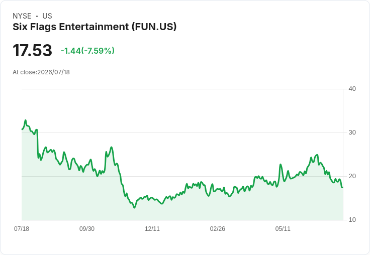The height and width of the screenshot is (255, 370).
Task: Click the 07/18 date label on x-axis
Action: [x=22, y=228]
